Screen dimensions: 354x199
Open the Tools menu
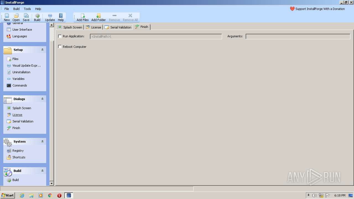(x=27, y=9)
